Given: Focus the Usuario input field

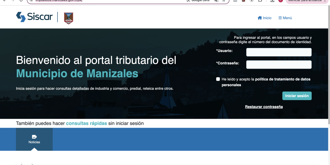Looking at the screenshot, I should tap(279, 52).
